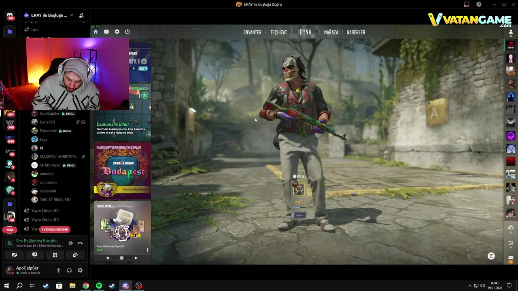Expand ERAY ile Boşluğa server dropdown
518x291 pixels.
pos(72,15)
